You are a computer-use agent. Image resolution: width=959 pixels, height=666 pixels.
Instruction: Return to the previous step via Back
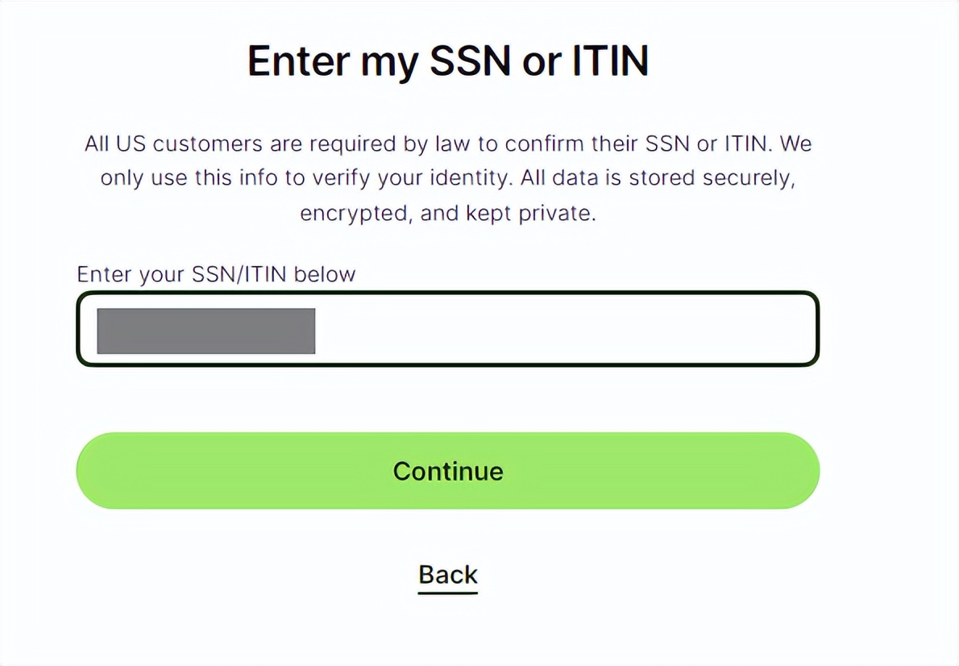pyautogui.click(x=448, y=575)
